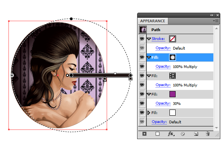Select the 'Path' title row text
Image resolution: width=223 pixels, height=151 pixels.
coord(156,30)
